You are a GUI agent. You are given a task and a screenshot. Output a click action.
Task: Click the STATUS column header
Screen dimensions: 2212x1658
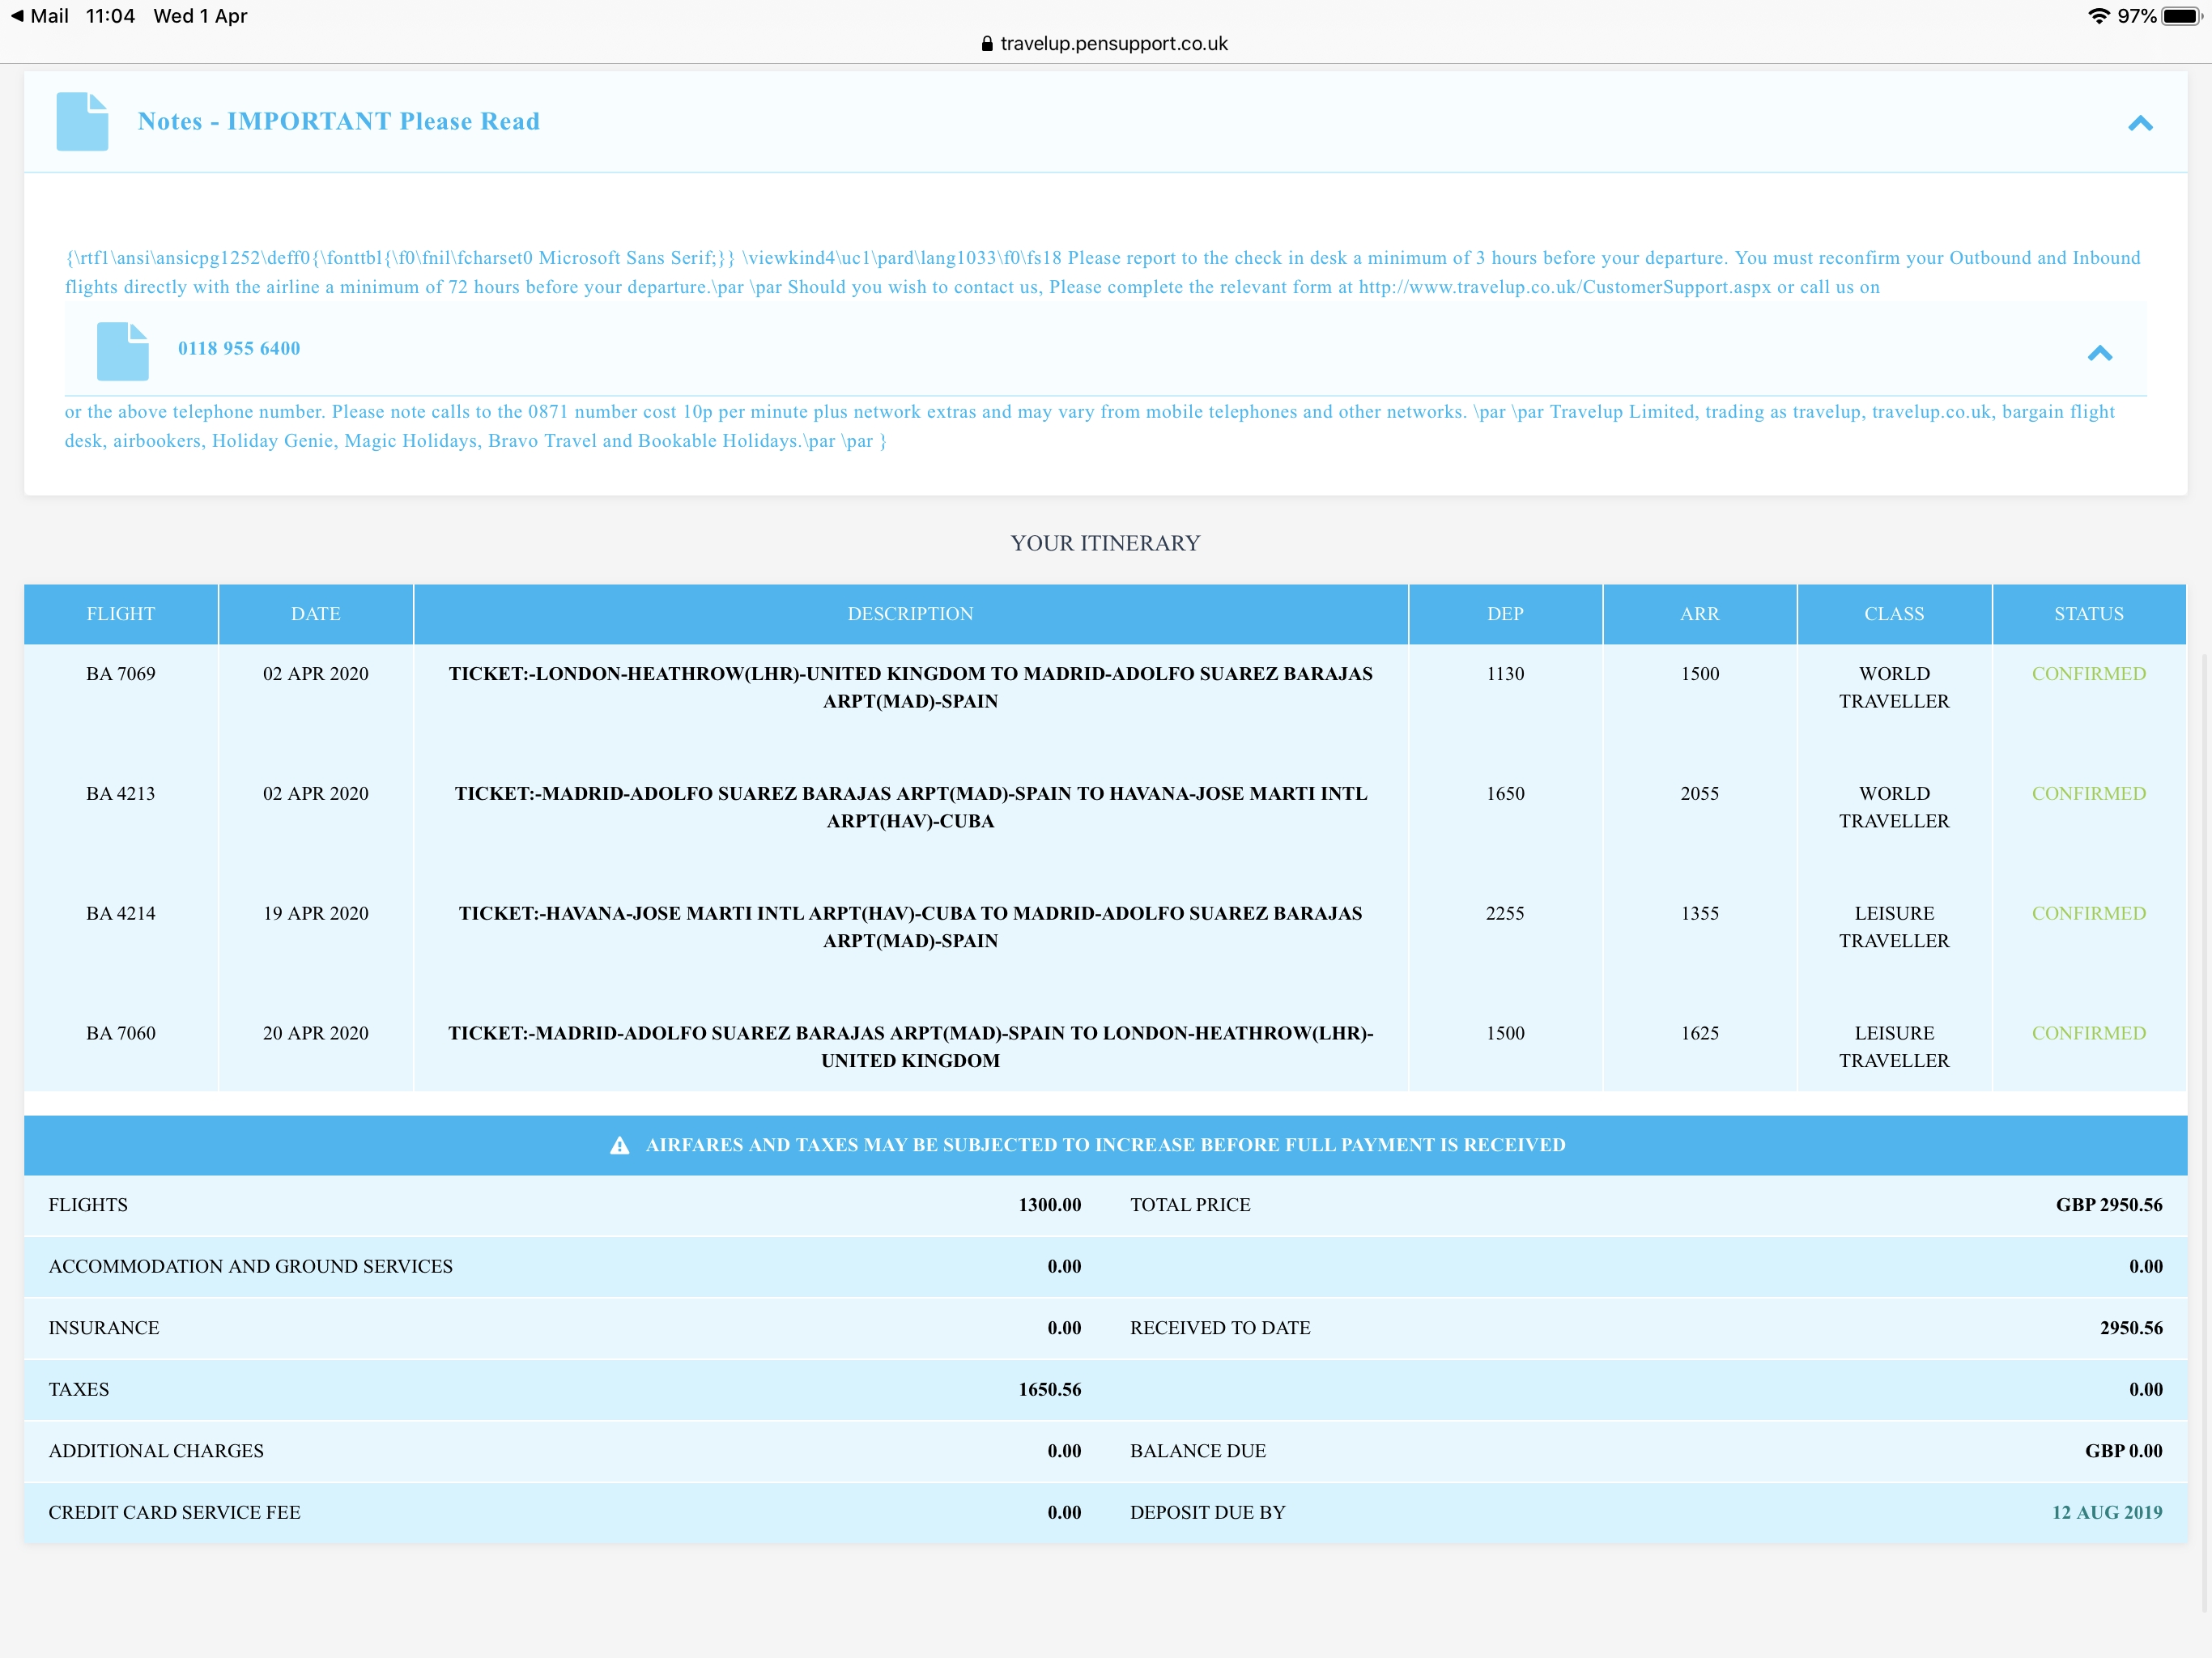2088,614
